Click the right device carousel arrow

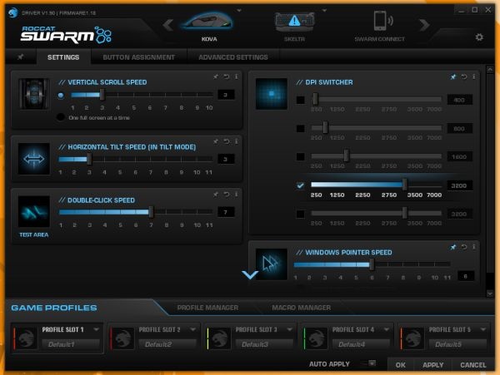tap(424, 25)
